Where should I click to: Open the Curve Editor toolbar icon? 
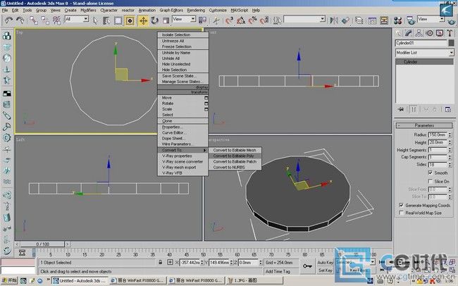(x=372, y=20)
